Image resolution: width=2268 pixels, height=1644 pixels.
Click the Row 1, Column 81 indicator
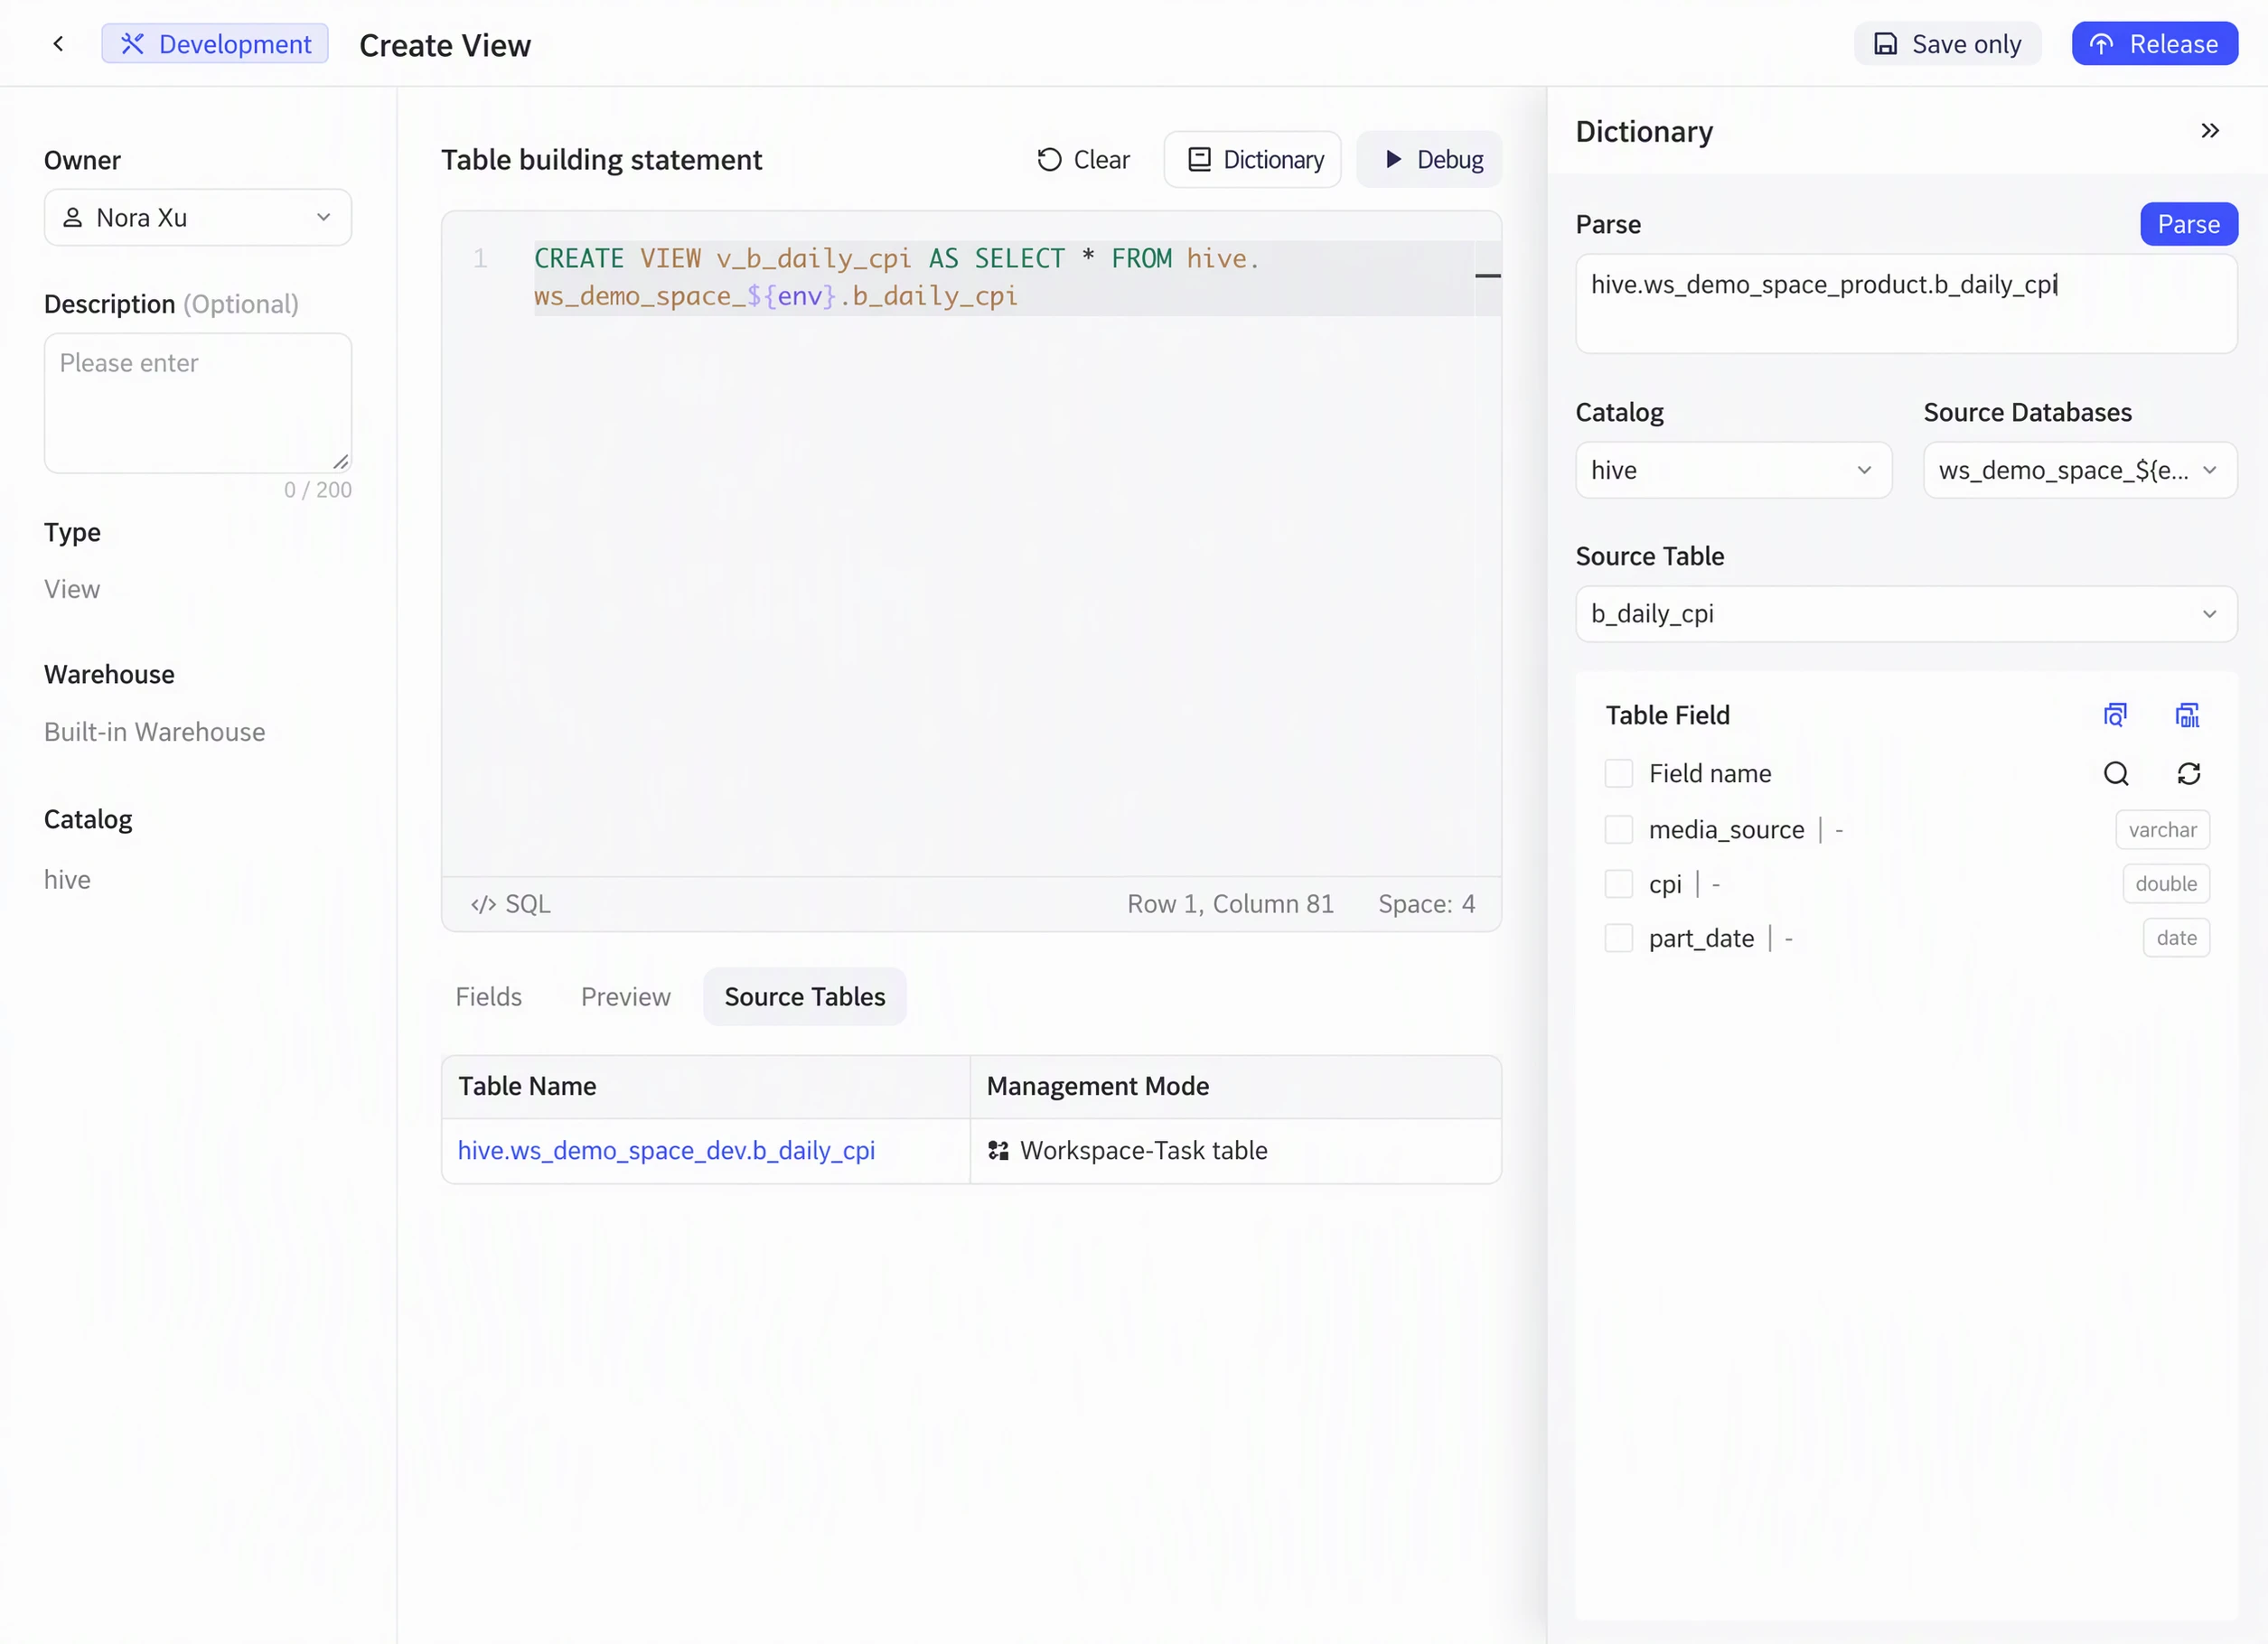[1230, 904]
